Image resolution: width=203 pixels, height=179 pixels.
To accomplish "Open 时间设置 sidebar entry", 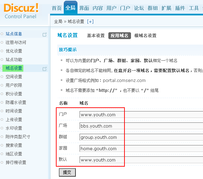I will (14, 111).
